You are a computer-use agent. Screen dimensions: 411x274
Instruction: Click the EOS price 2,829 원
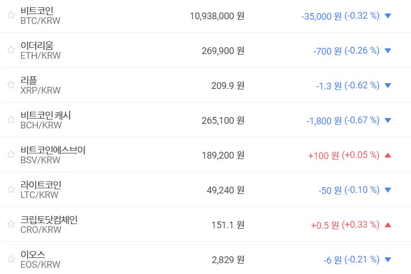[x=228, y=259]
